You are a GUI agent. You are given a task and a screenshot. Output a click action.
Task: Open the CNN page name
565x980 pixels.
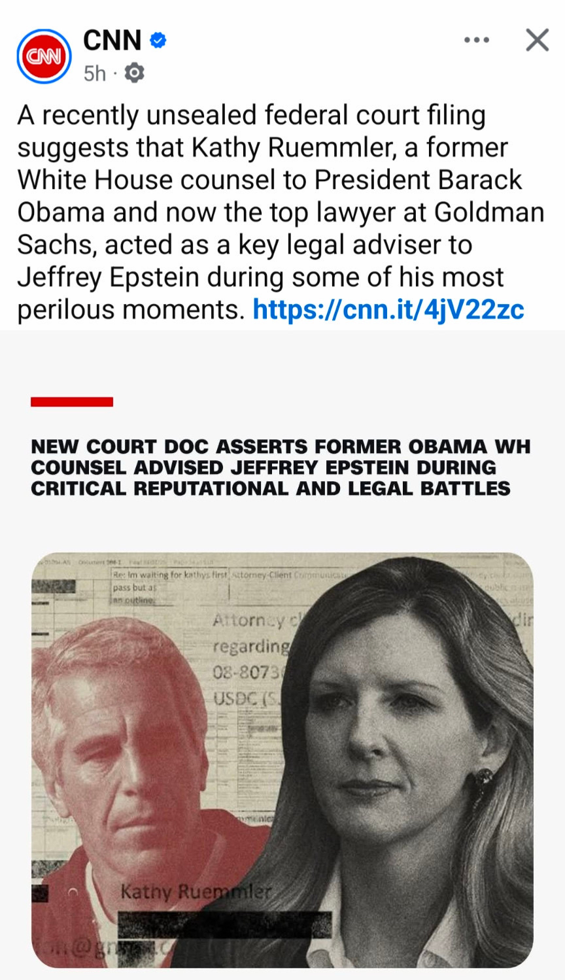coord(112,41)
